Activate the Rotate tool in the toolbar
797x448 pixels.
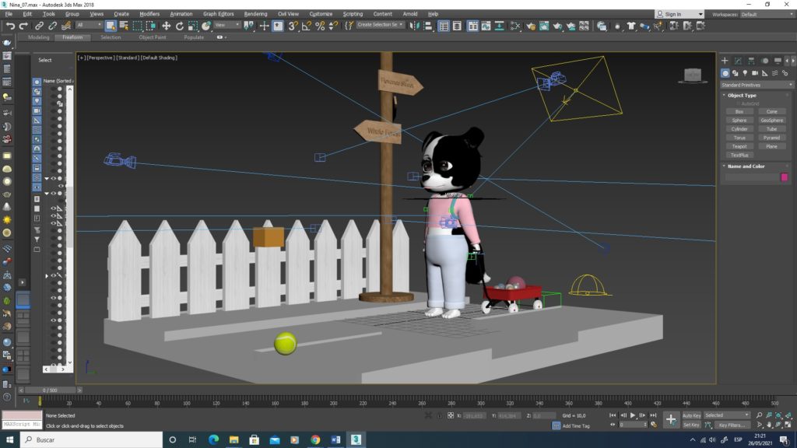click(x=180, y=26)
